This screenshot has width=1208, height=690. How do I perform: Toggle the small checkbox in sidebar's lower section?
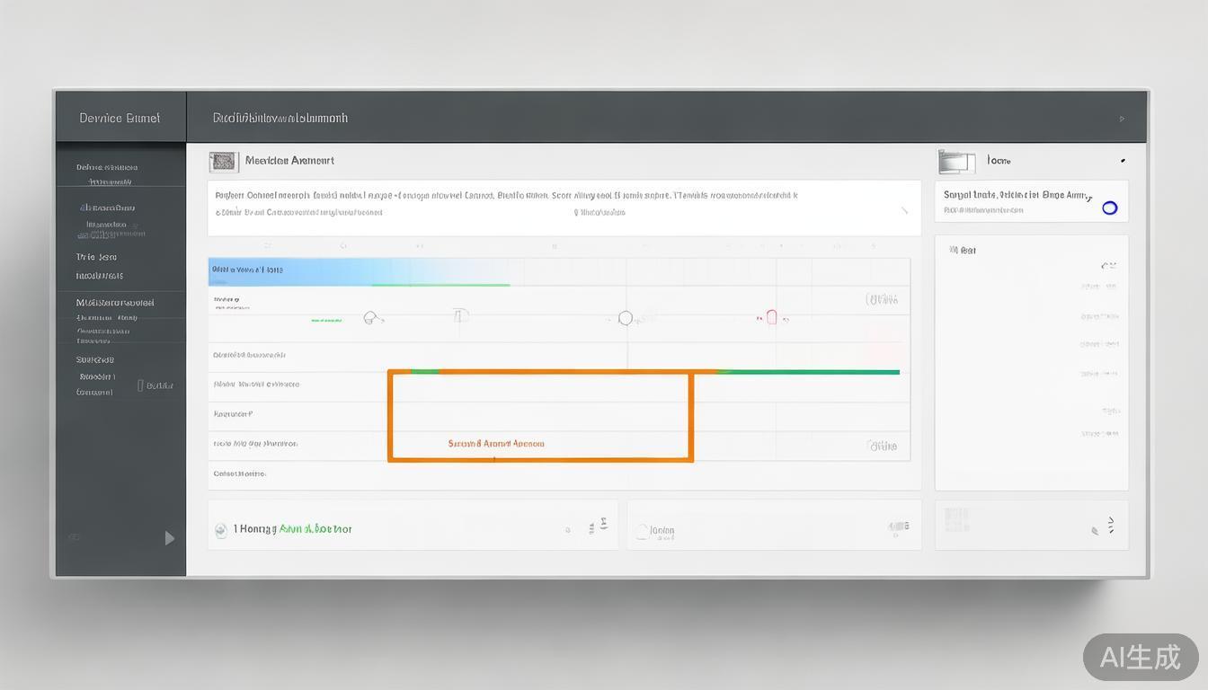click(x=140, y=385)
